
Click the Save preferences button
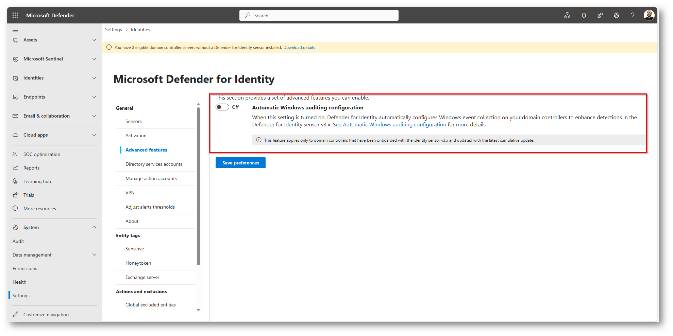[240, 163]
